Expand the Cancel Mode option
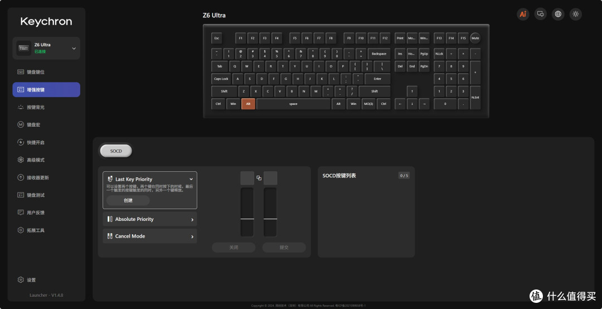 (150, 236)
